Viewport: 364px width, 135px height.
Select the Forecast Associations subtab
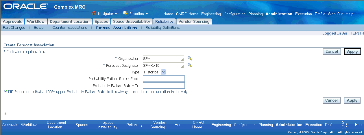pos(116,28)
